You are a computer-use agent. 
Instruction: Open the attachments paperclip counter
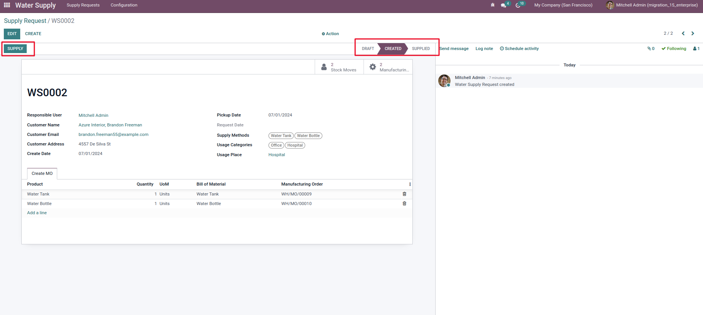click(651, 48)
